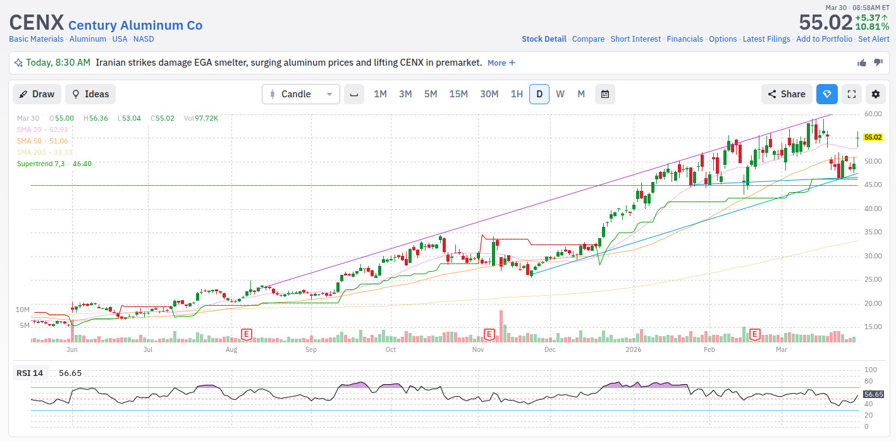Go to the Short Interest page
The width and height of the screenshot is (896, 441).
click(x=635, y=39)
